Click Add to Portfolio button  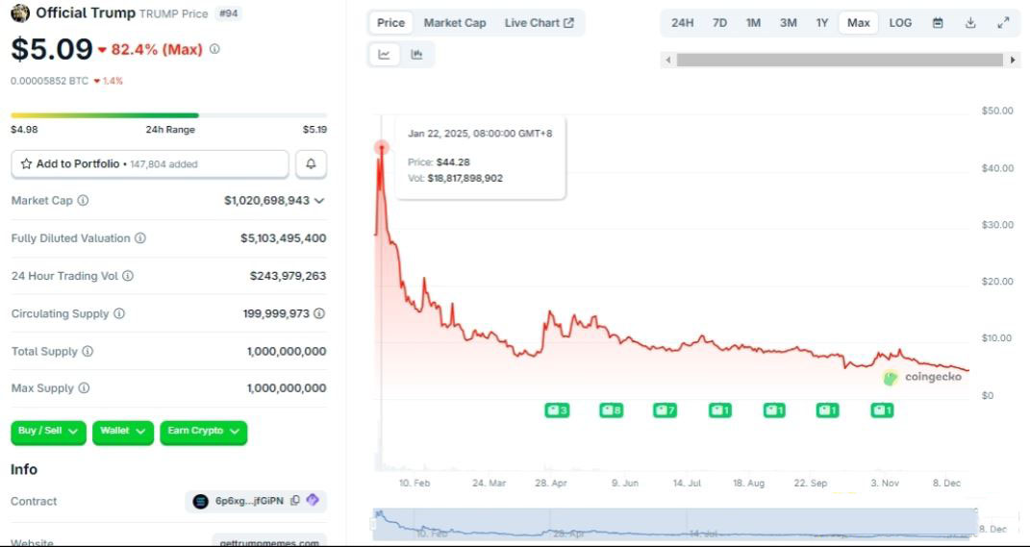(149, 164)
